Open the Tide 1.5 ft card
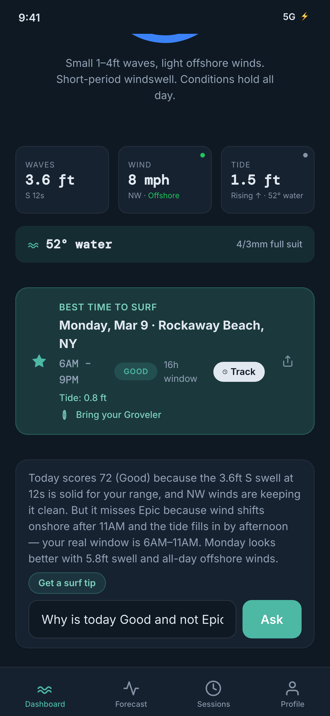Viewport: 330px width, 716px height. pos(268,180)
